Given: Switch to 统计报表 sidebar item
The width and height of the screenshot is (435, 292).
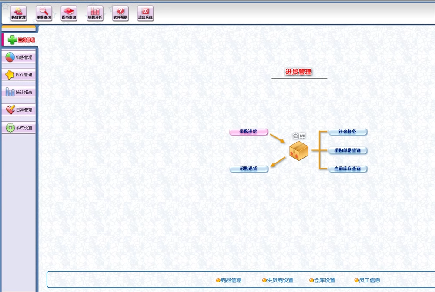Looking at the screenshot, I should click(x=19, y=92).
